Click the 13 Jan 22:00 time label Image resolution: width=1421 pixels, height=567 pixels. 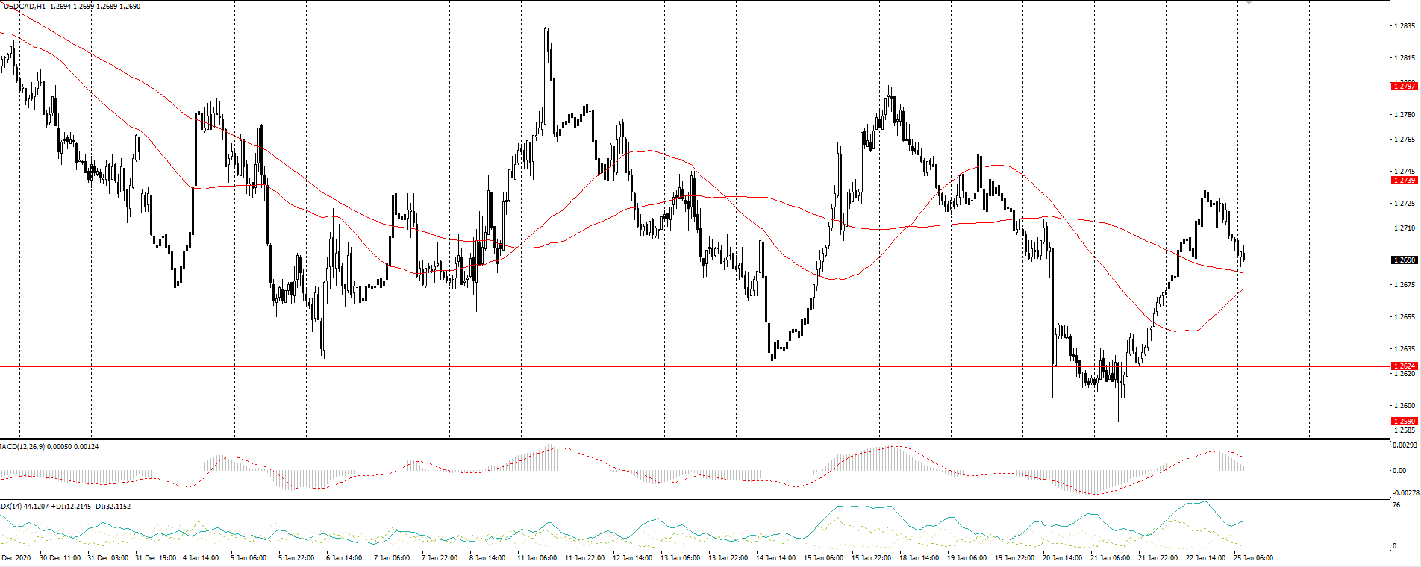click(728, 558)
